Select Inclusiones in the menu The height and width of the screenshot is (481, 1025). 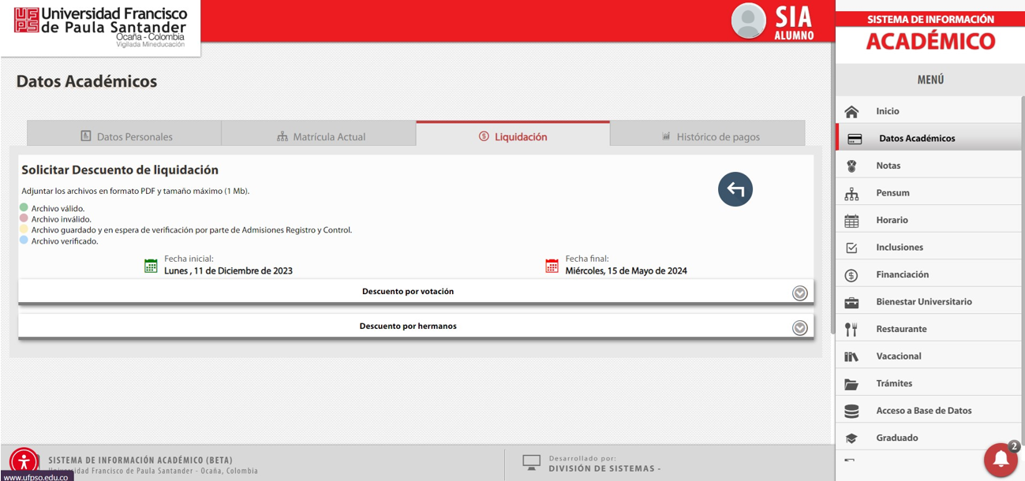coord(928,247)
